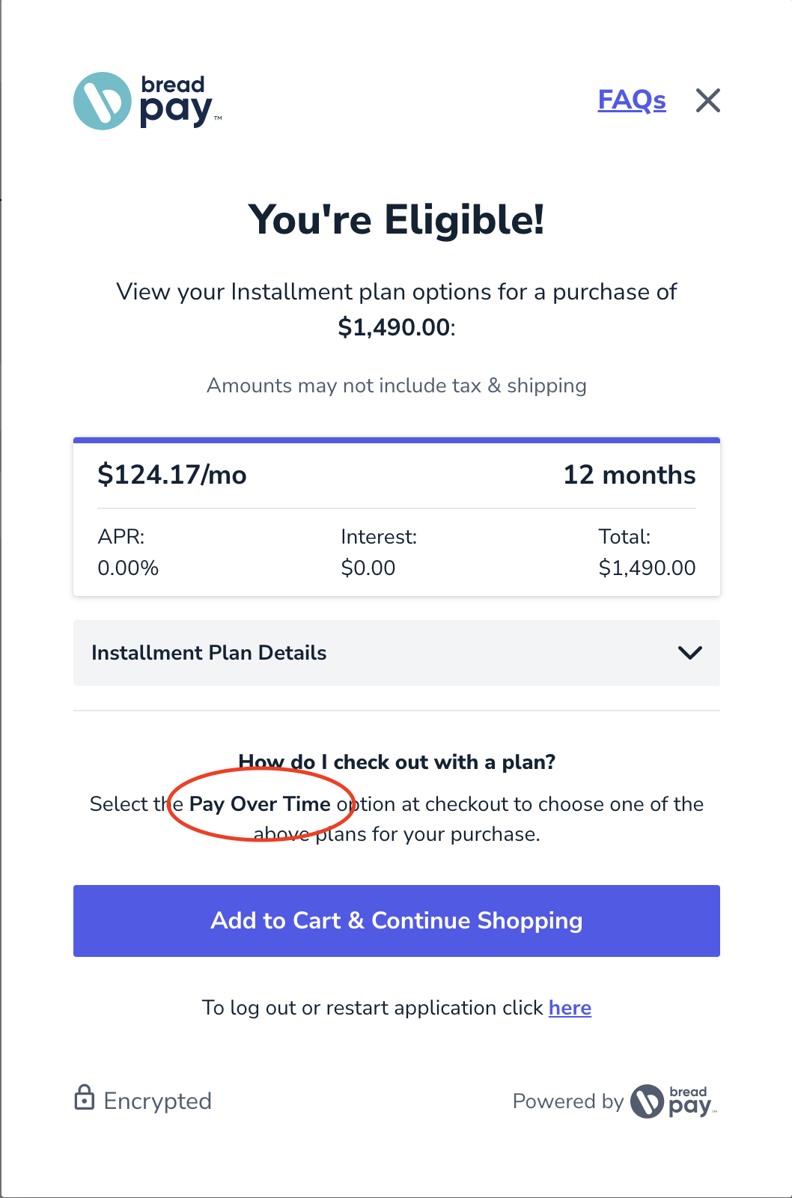Click the Bread Pay logo at top left
The height and width of the screenshot is (1198, 792).
point(146,101)
